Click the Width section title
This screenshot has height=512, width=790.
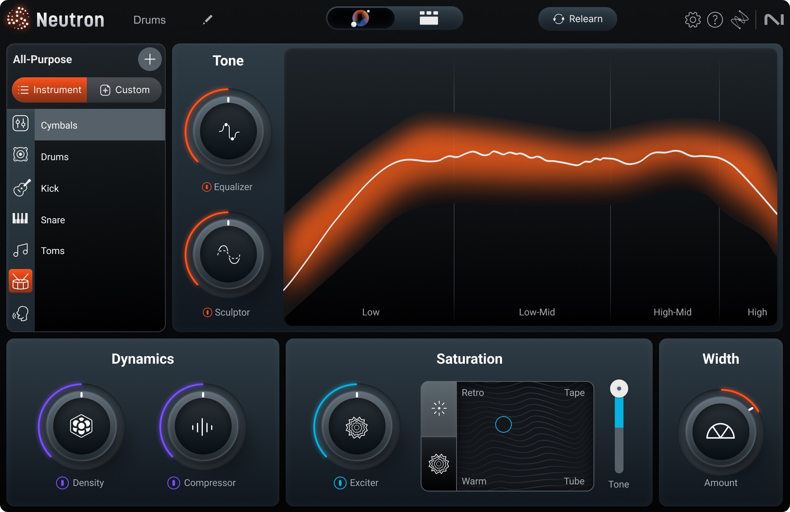pyautogui.click(x=721, y=359)
